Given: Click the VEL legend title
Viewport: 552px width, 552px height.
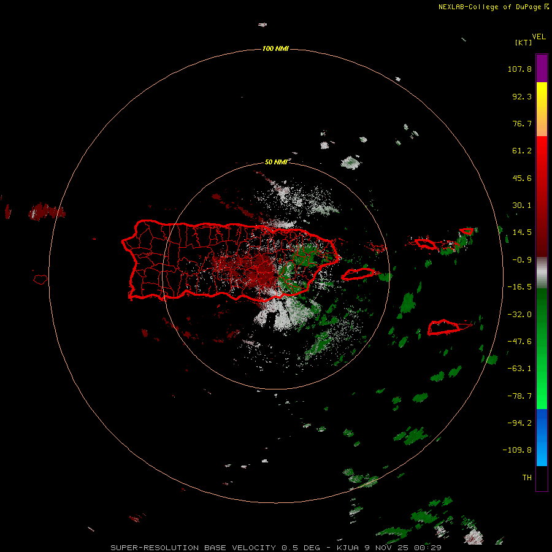Looking at the screenshot, I should [x=539, y=37].
